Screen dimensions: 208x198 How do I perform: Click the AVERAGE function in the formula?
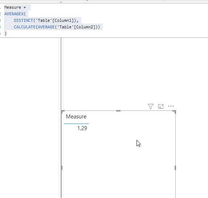tap(46, 27)
